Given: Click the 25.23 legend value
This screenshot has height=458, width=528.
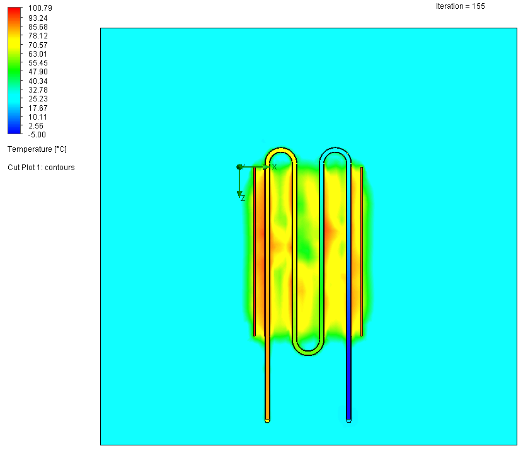Looking at the screenshot, I should (38, 99).
